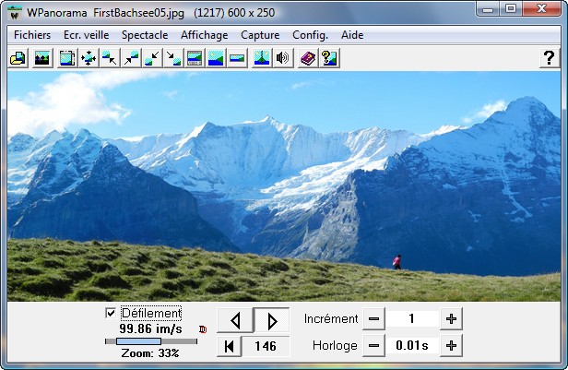Click the question mark context help icon
The image size is (568, 370).
(328, 59)
